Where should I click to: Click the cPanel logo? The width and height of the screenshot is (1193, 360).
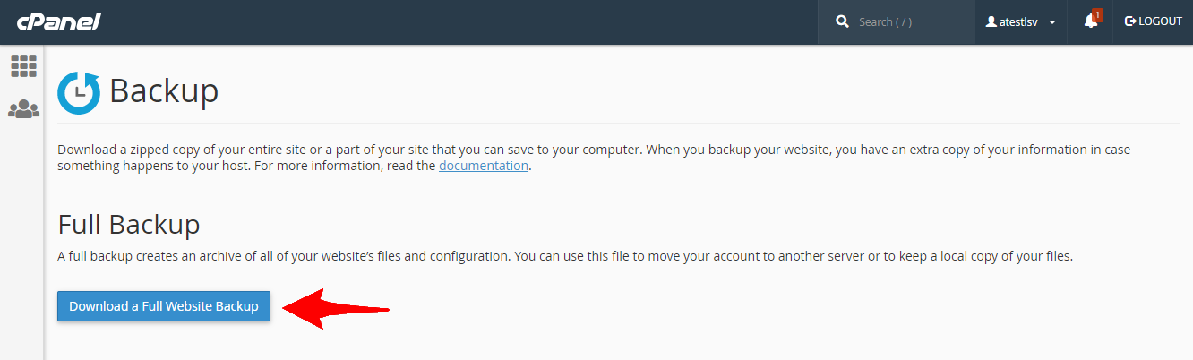59,21
